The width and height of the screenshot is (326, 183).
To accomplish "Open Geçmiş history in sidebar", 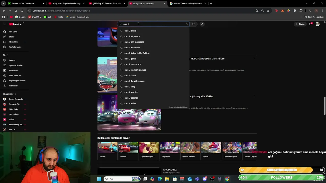I will pyautogui.click(x=12, y=60).
